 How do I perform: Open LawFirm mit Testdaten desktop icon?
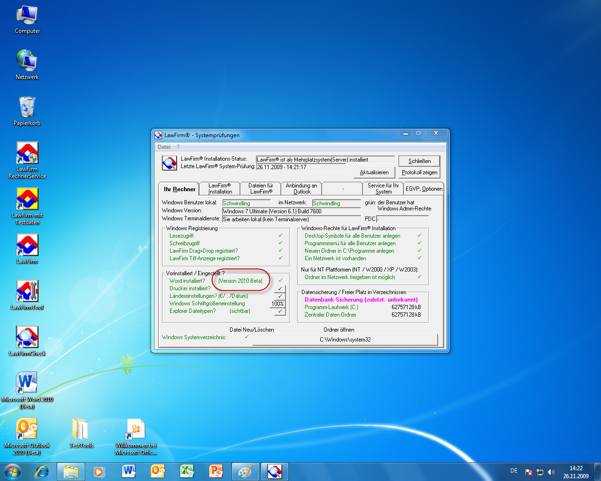tap(27, 200)
